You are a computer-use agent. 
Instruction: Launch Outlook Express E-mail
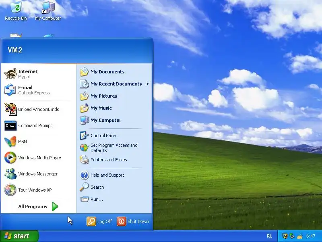point(38,90)
